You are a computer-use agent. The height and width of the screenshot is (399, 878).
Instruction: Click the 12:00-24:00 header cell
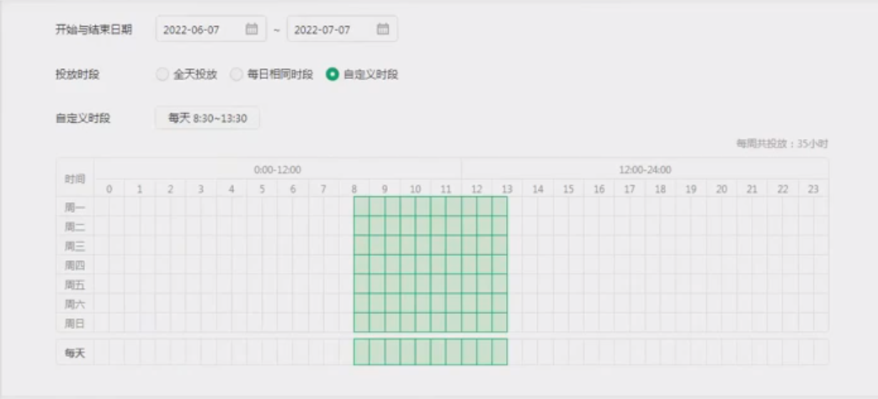click(x=645, y=169)
